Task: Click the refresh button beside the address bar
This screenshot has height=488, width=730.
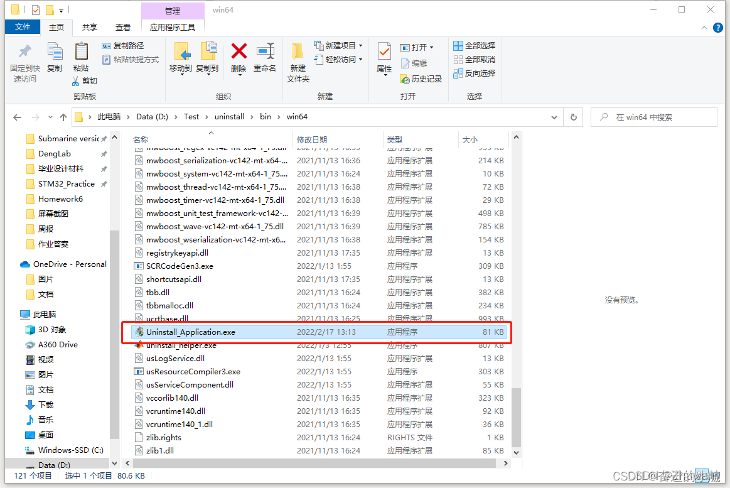Action: point(574,117)
